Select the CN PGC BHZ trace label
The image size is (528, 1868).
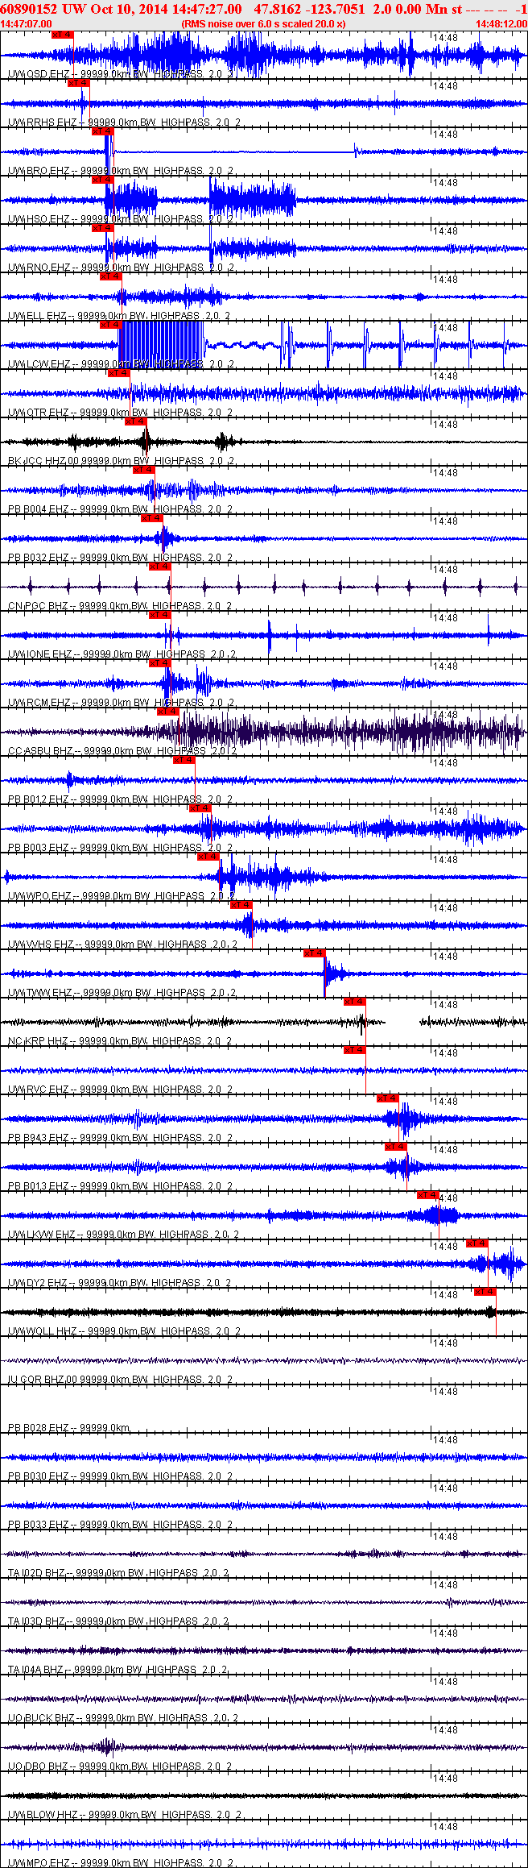(x=120, y=606)
